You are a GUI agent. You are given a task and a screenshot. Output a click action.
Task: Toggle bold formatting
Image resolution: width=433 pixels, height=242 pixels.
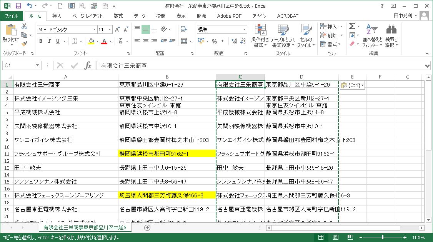[41, 41]
